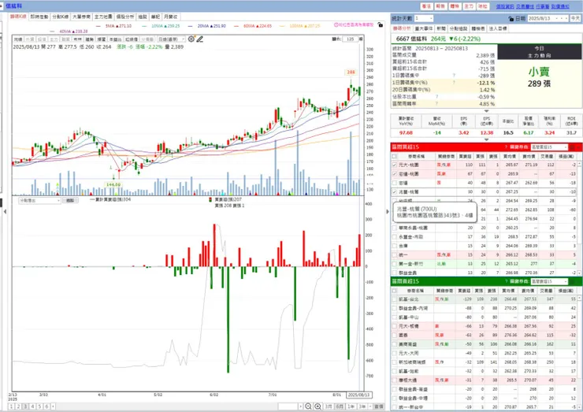Collapse fundamentals row with down arrow
Image resolution: width=583 pixels, height=412 pixels.
click(486, 139)
